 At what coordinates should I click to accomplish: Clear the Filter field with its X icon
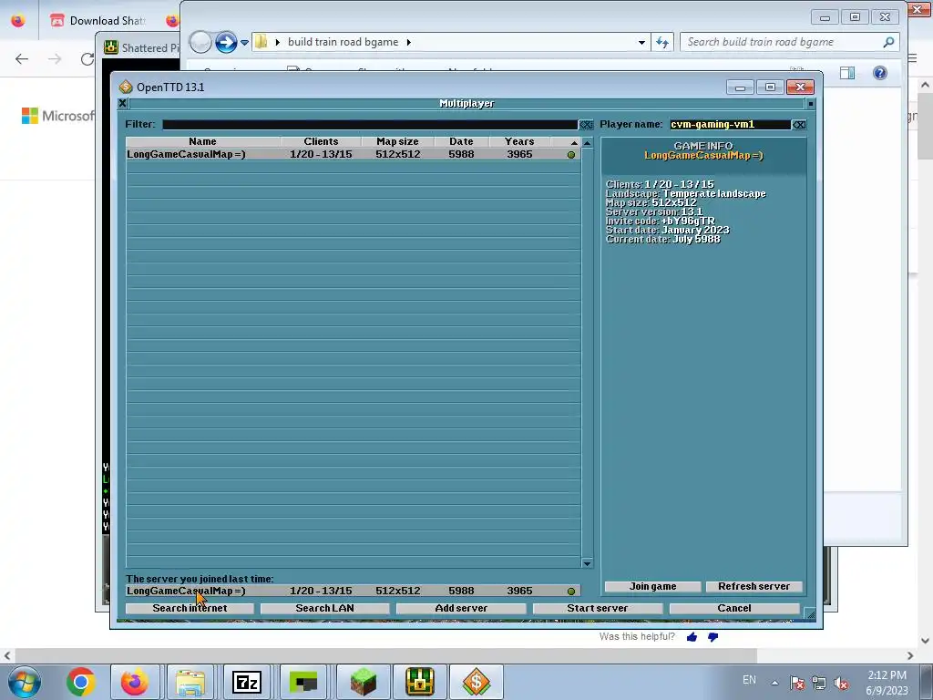pos(586,124)
